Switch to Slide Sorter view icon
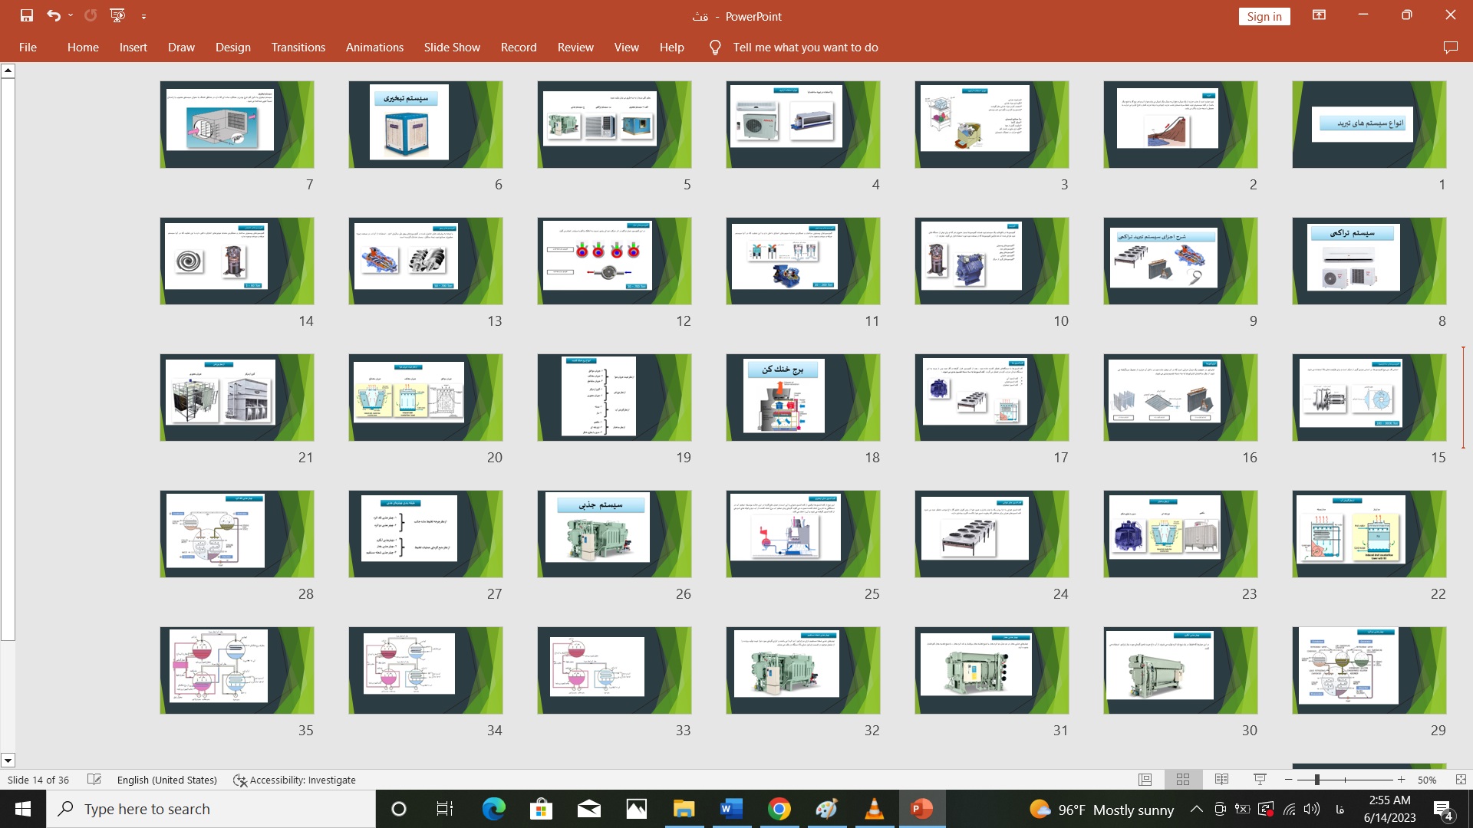 point(1183,780)
